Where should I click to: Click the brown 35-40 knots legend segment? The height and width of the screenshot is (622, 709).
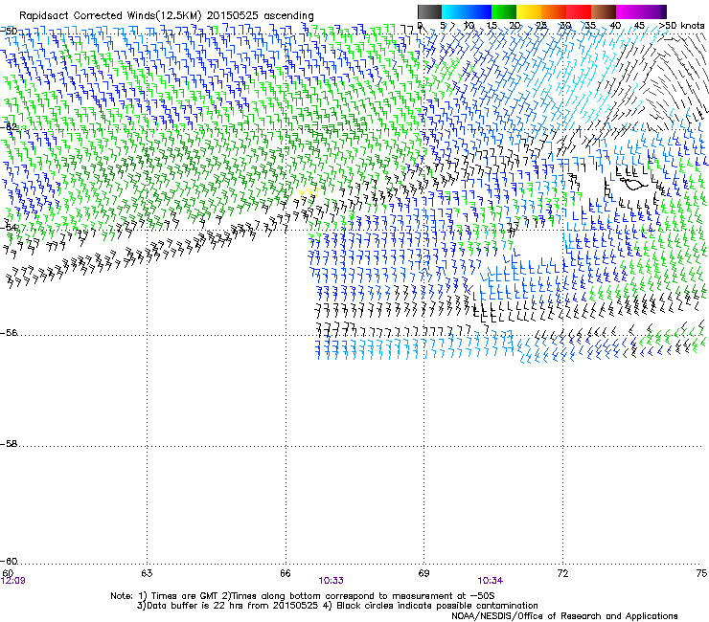tap(604, 11)
